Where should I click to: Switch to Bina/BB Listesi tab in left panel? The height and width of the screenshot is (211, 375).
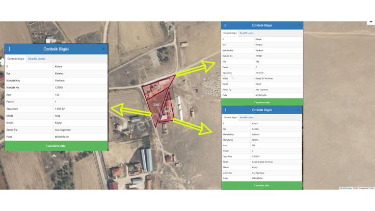click(x=36, y=59)
